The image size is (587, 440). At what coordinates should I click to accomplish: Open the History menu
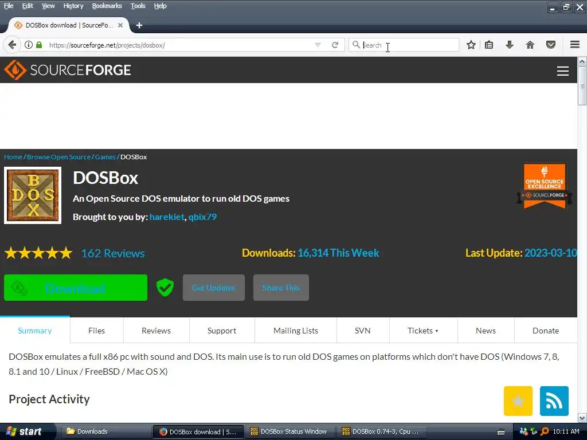tap(73, 6)
